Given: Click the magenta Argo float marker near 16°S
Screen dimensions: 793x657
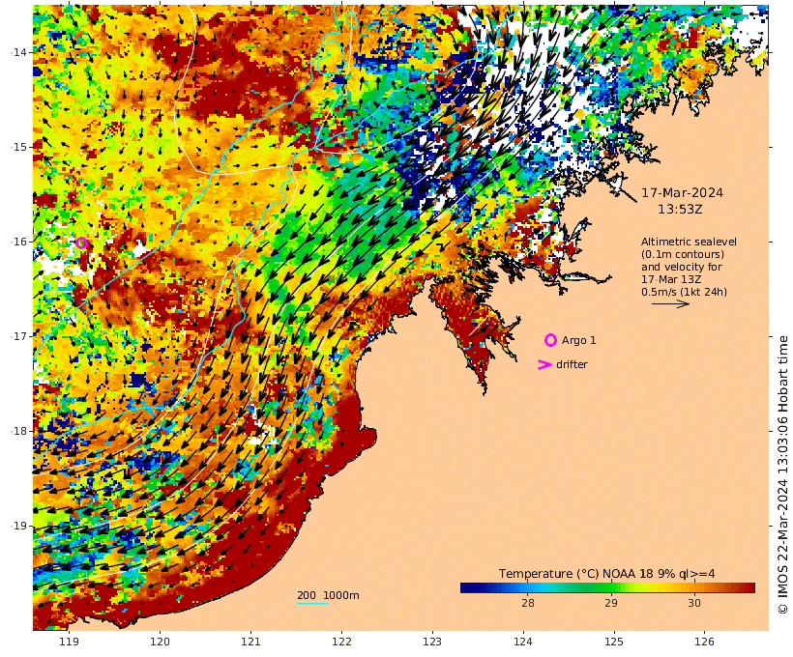Looking at the screenshot, I should 81,243.
